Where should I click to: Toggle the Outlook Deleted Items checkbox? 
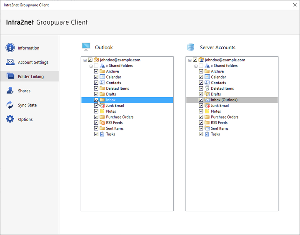(x=96, y=88)
